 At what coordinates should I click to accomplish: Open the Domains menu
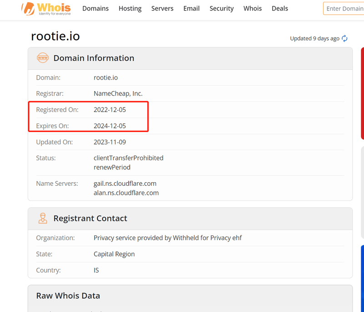click(x=96, y=9)
